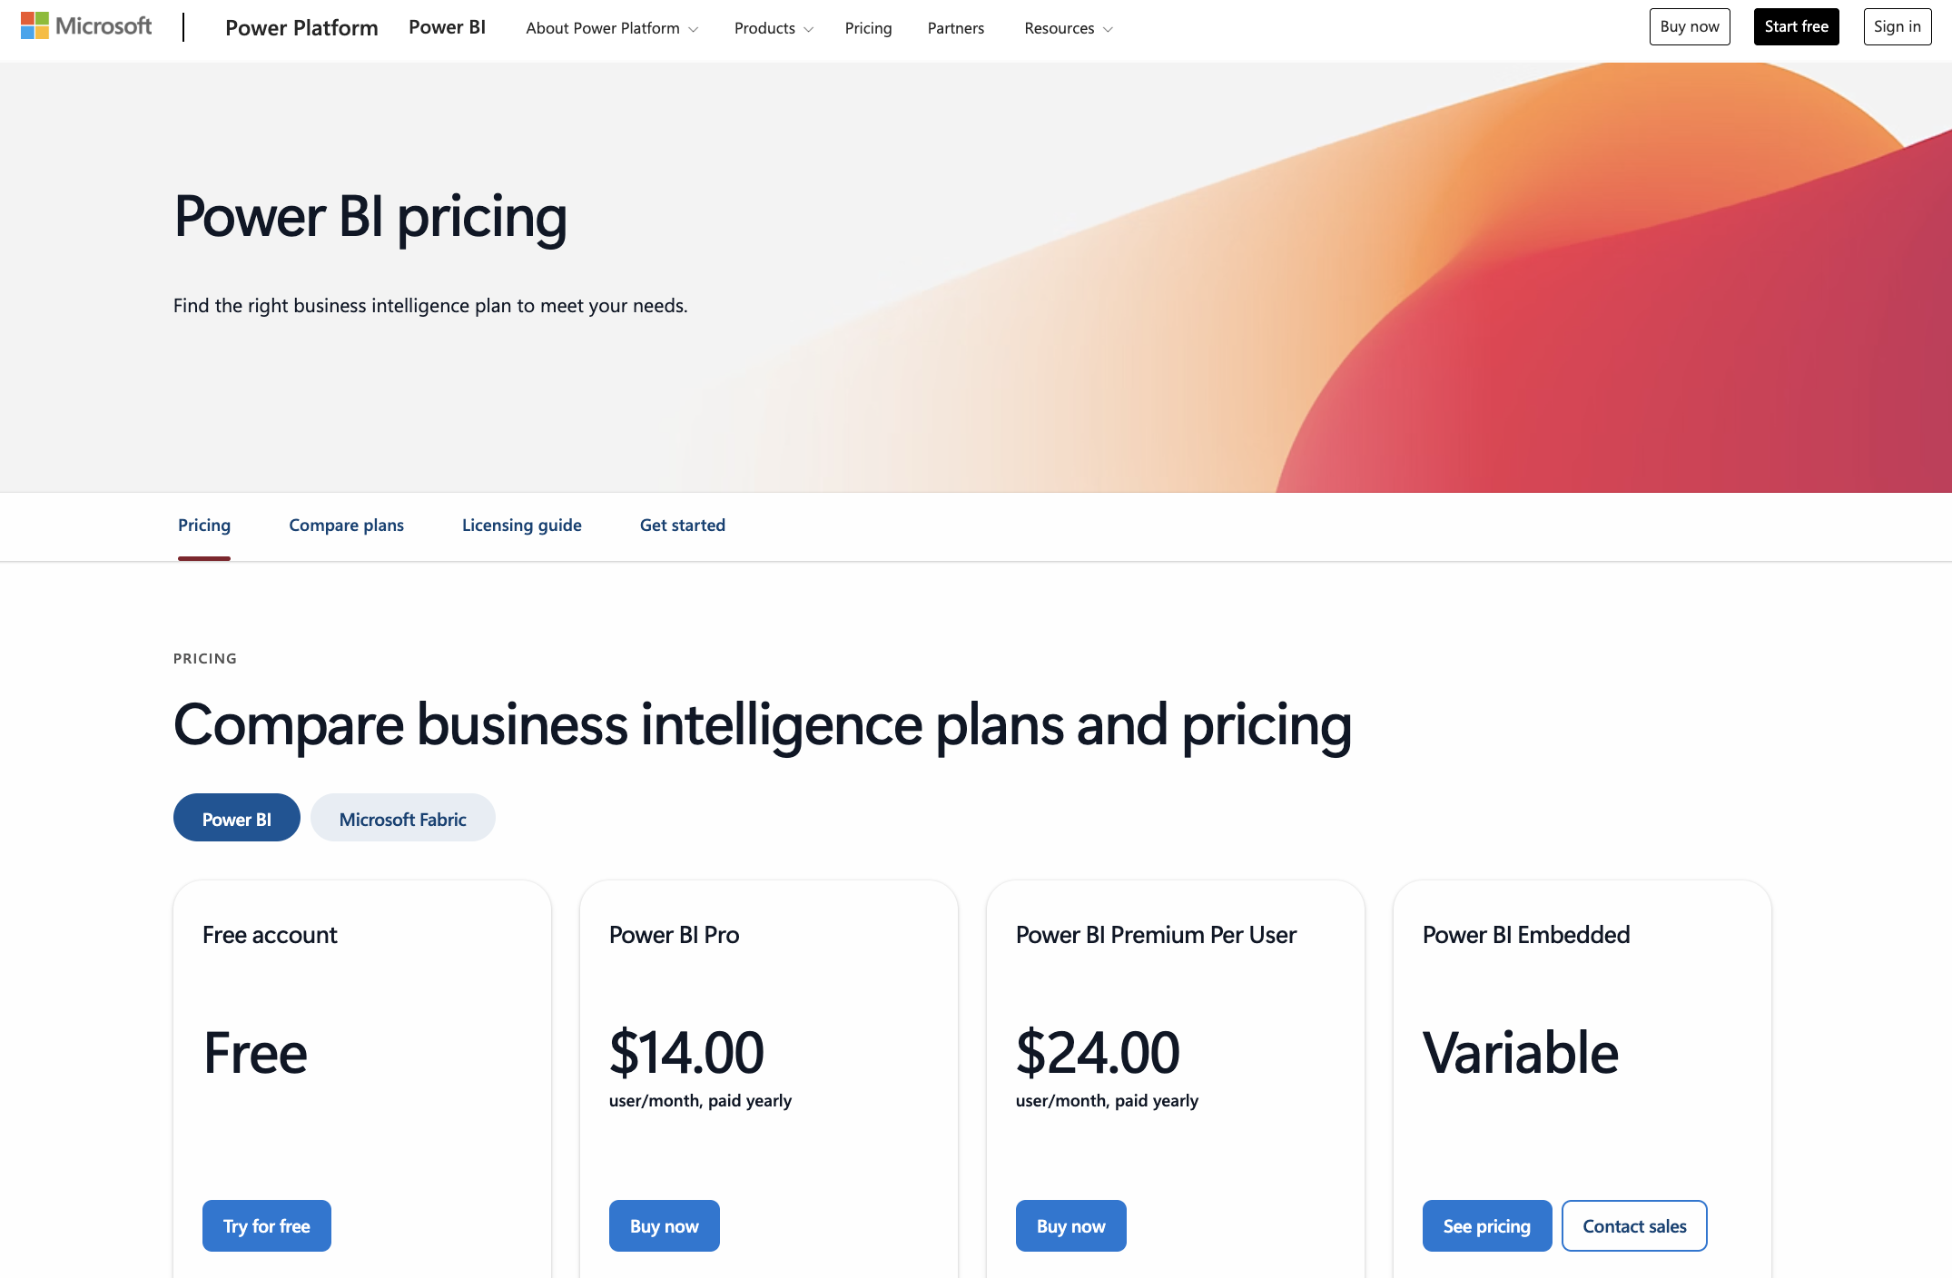Click Contact sales for Power BI Embedded
Screen dimensions: 1952x1278
click(1633, 1225)
